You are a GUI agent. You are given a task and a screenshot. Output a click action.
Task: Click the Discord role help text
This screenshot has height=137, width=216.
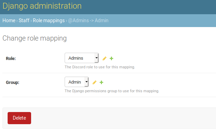(x=100, y=67)
